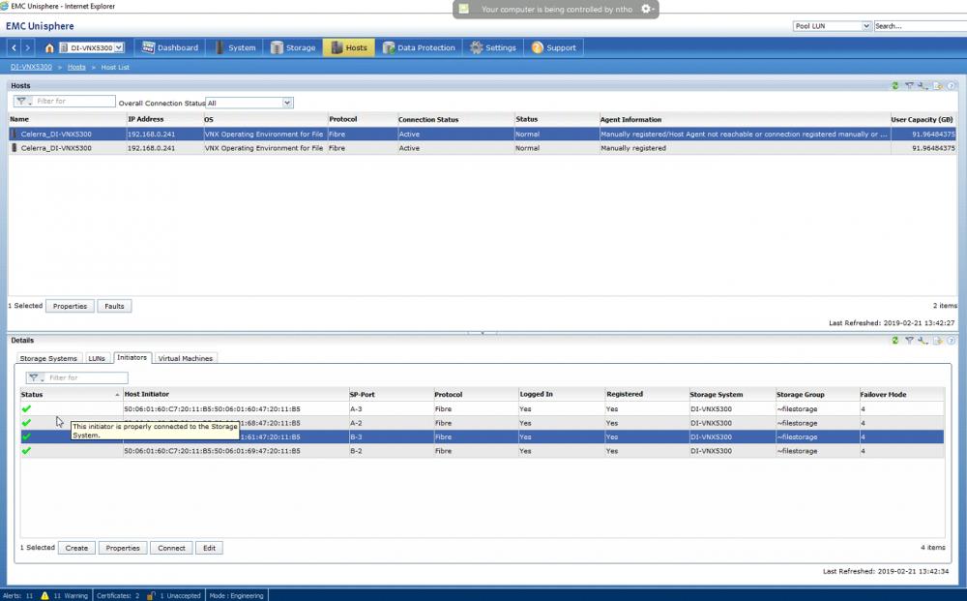967x601 pixels.
Task: Select the initiator row with SP-Port B-2
Action: click(483, 451)
